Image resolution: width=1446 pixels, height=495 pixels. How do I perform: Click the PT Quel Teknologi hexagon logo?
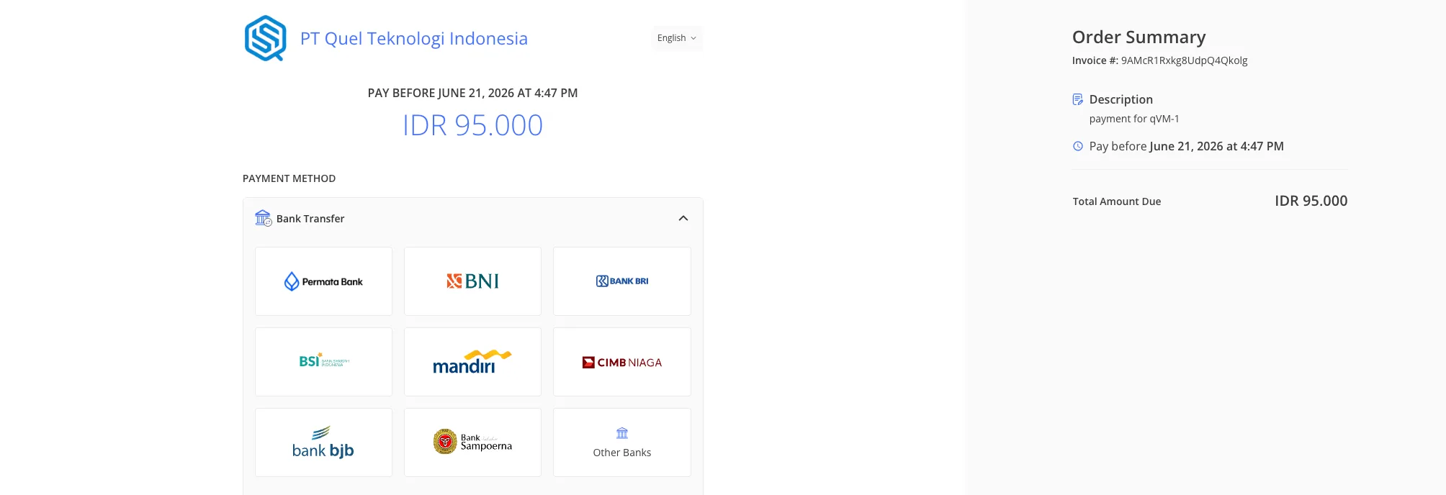[x=266, y=38]
